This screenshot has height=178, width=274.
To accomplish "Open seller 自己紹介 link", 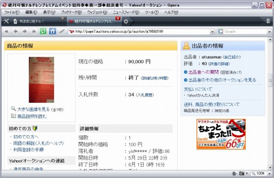I will tap(232, 57).
